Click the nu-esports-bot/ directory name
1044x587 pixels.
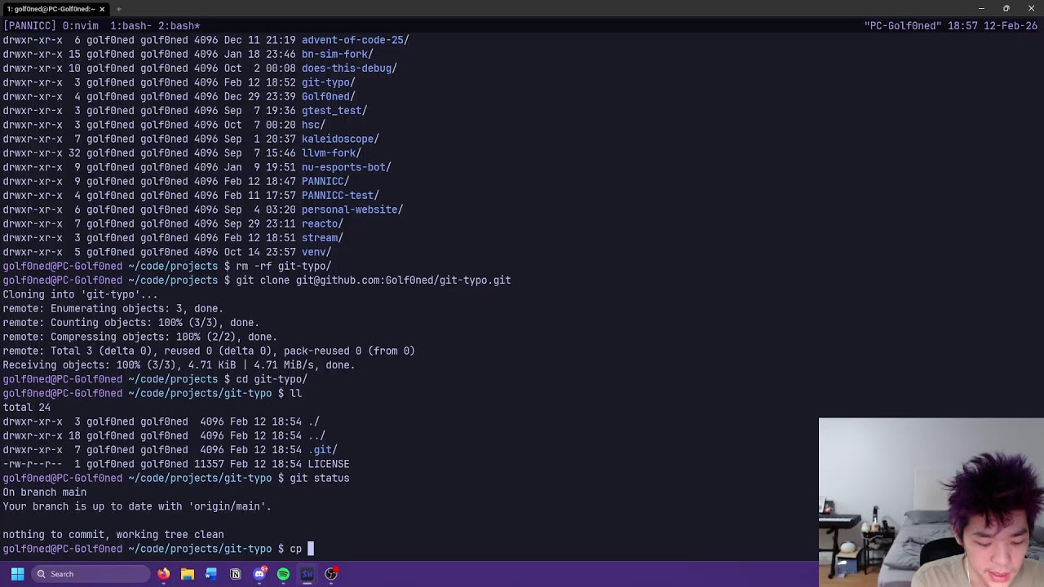pos(347,167)
